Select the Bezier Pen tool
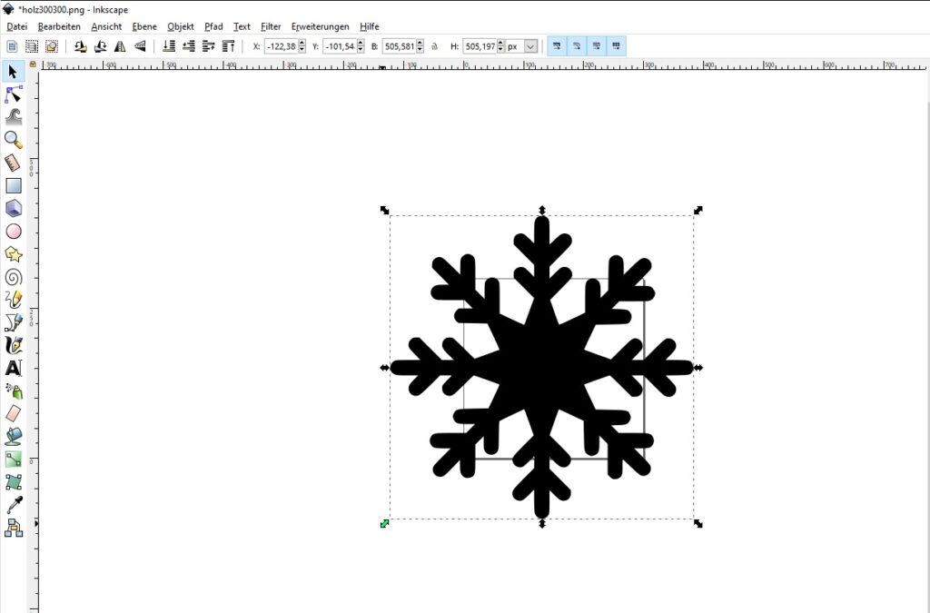This screenshot has width=930, height=613. pos(13,321)
